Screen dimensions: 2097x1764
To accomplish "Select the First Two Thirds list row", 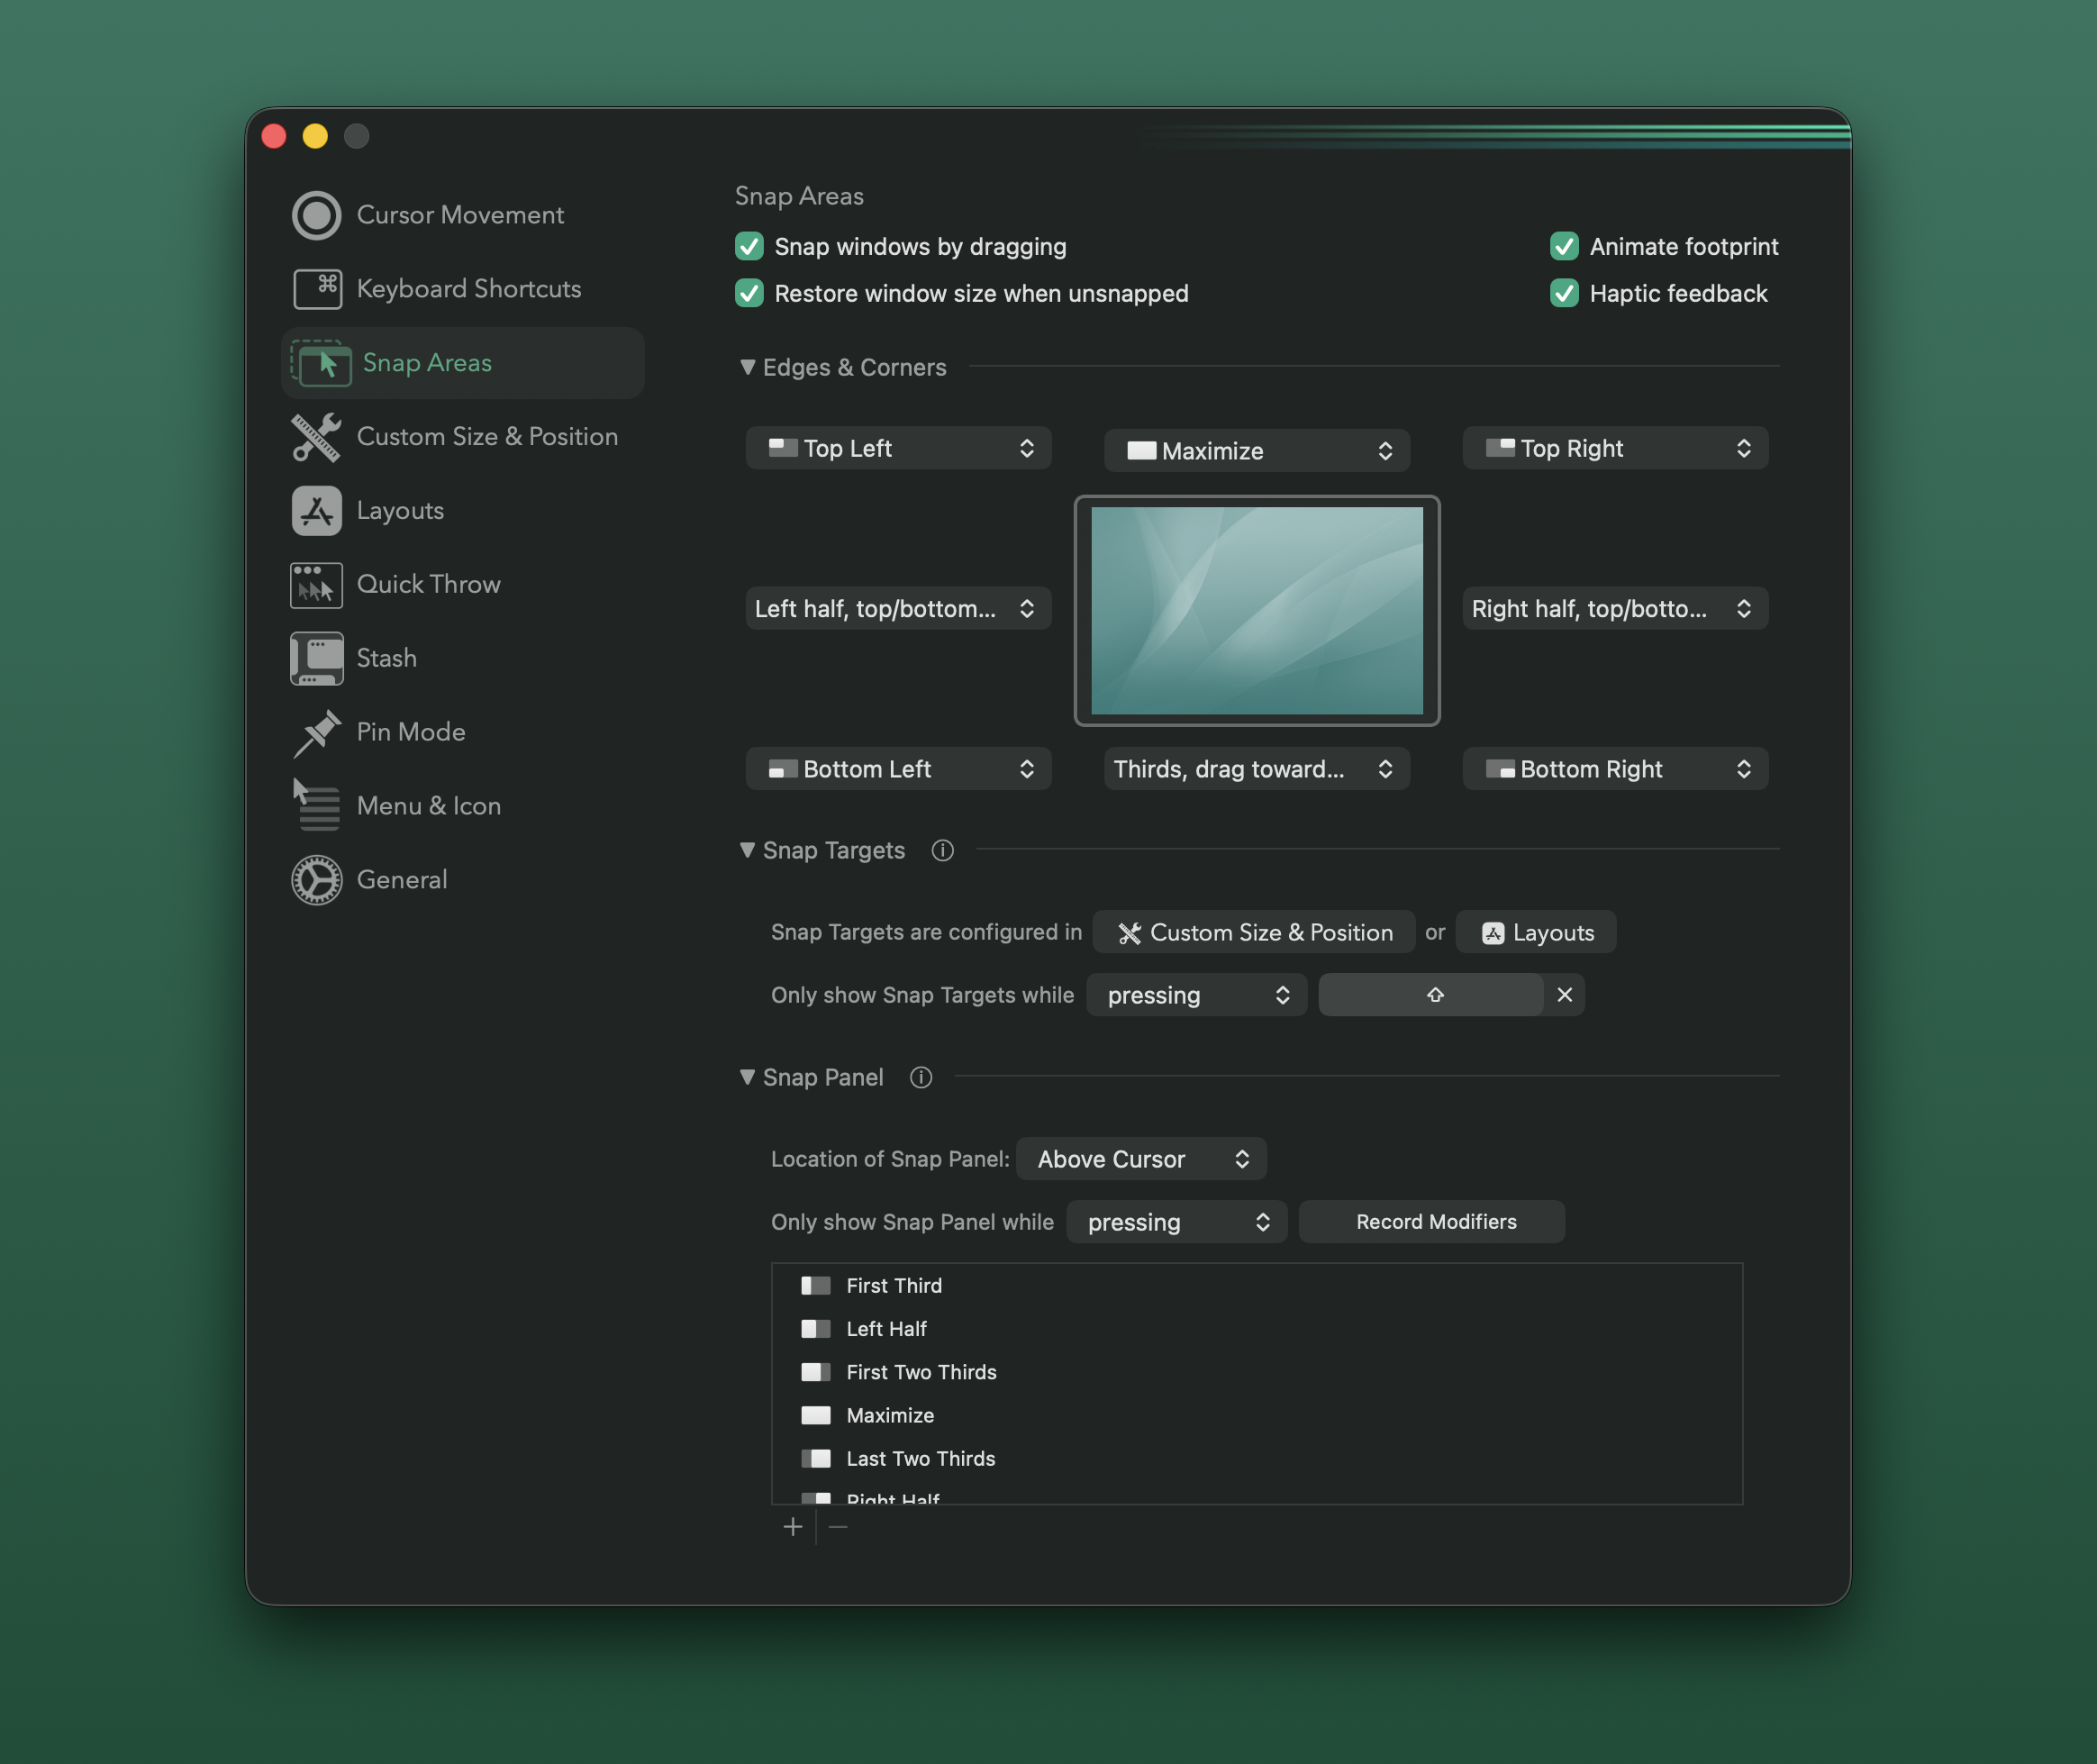I will [x=1256, y=1372].
